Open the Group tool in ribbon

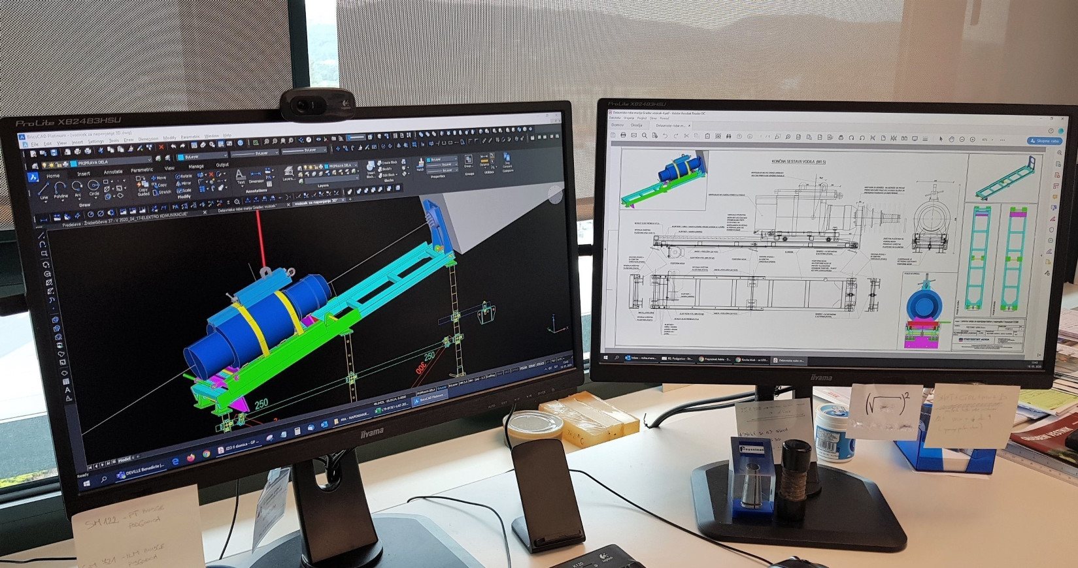468,161
